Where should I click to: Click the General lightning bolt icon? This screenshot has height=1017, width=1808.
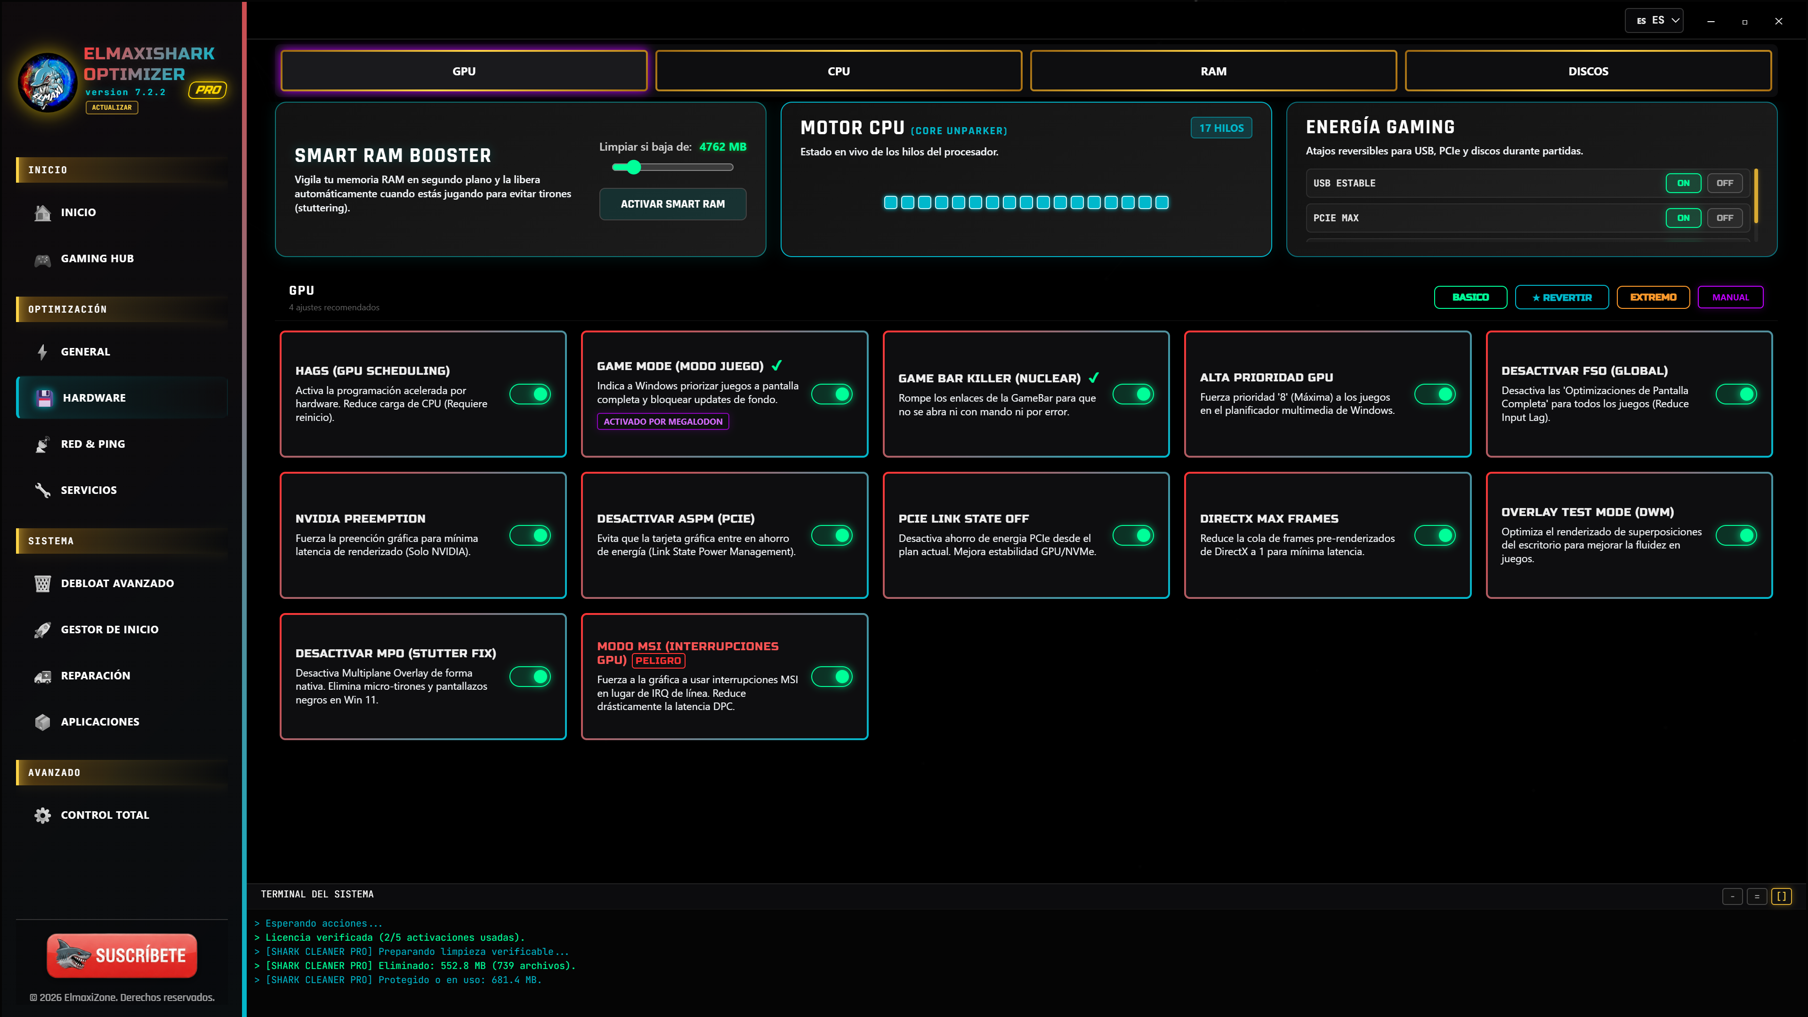pyautogui.click(x=43, y=352)
